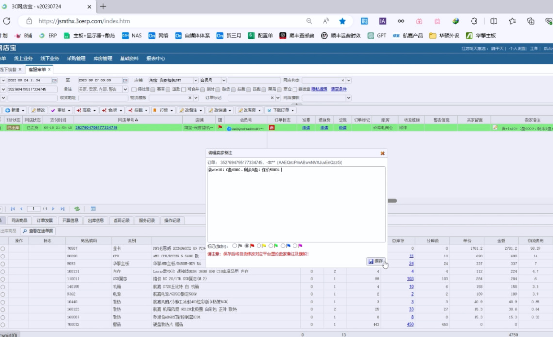Go to first page of order list
Viewport: 553px width, 337px height.
12,209
